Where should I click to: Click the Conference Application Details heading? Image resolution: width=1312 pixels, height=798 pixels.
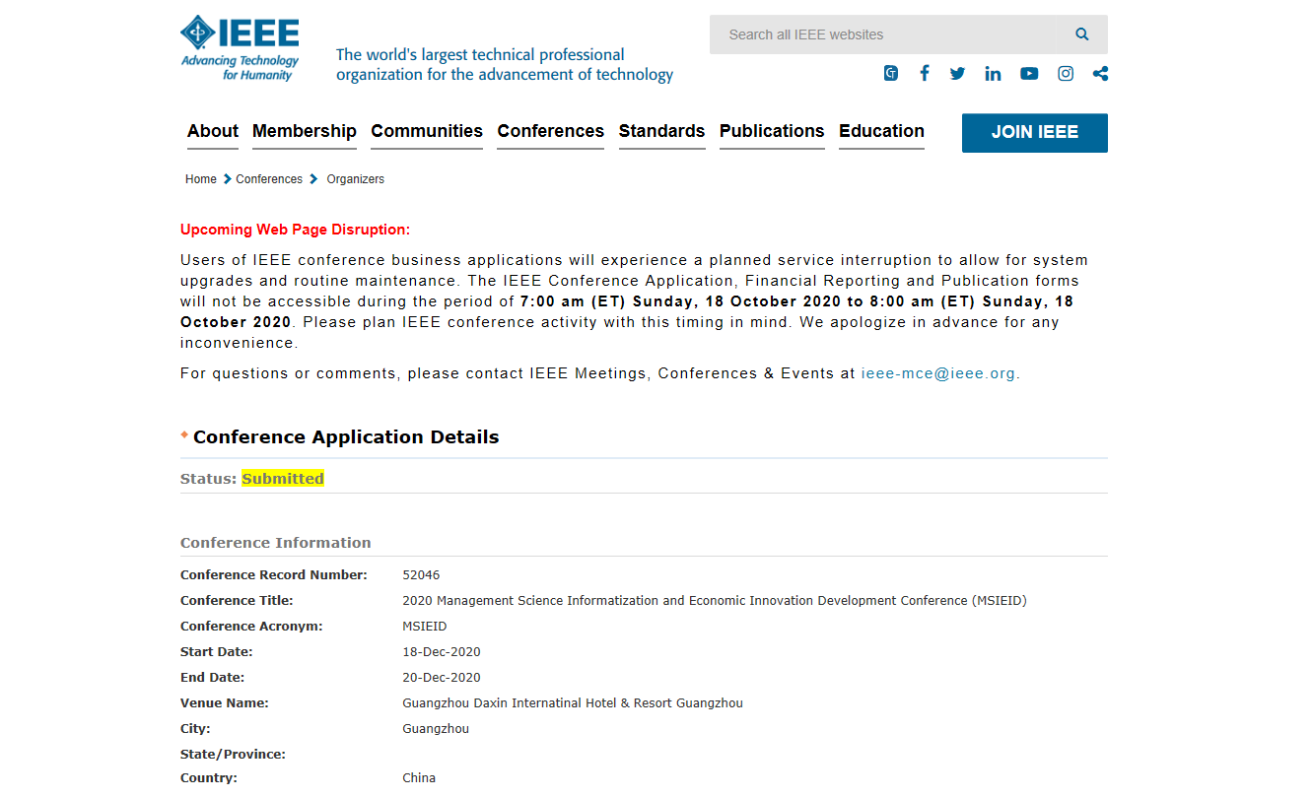coord(346,437)
